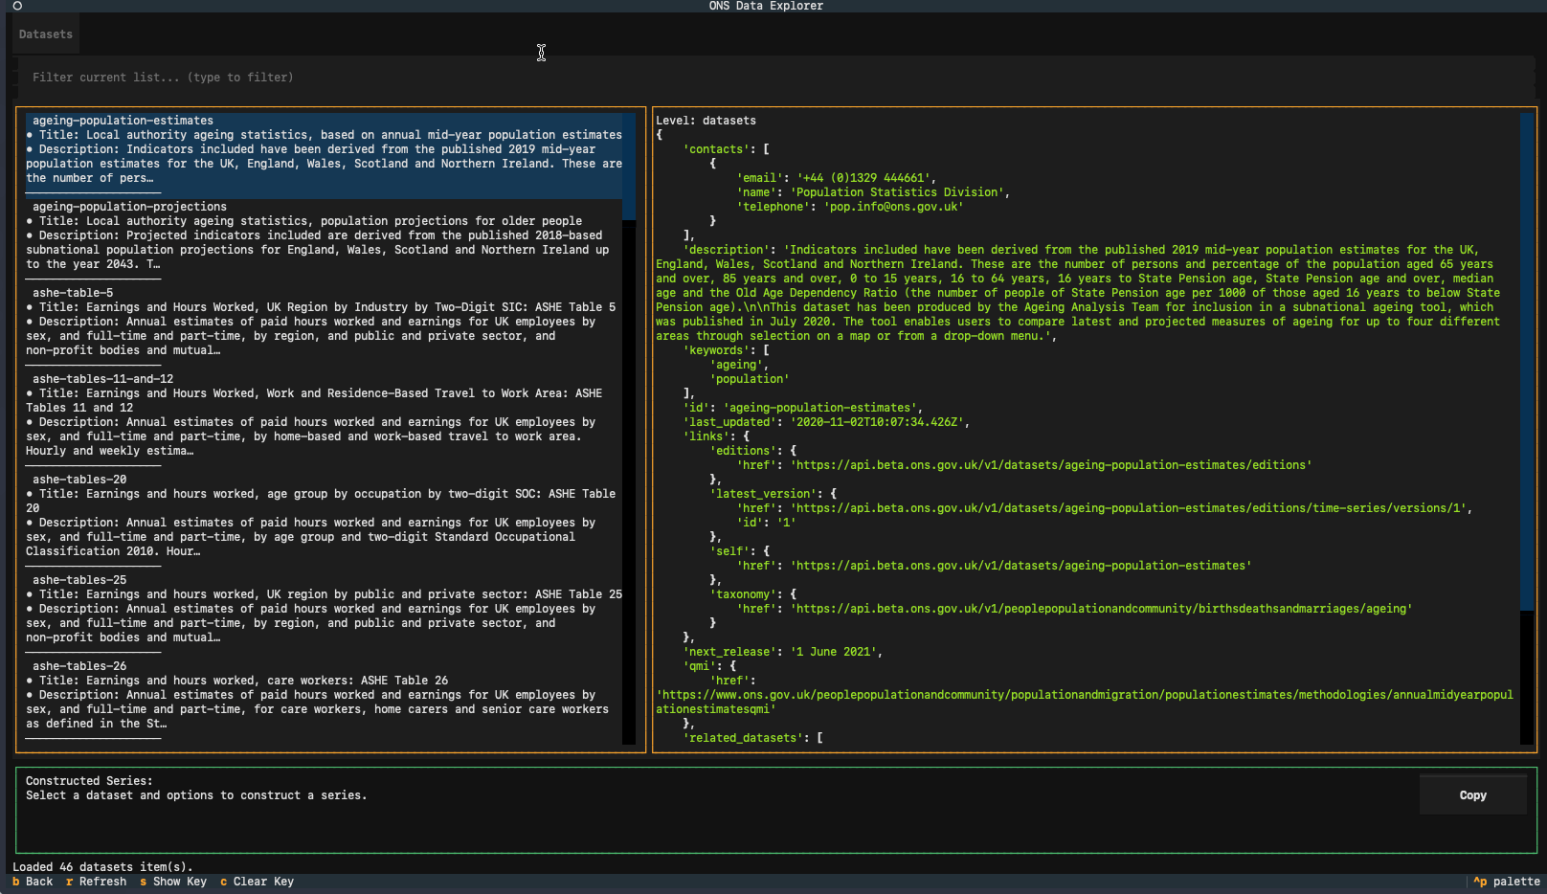1547x894 pixels.
Task: Click the 'email' line in the JSON
Action: pyautogui.click(x=836, y=178)
